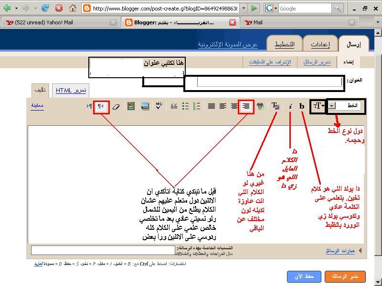This screenshot has height=286, width=382.
Task: Set right-to-left paragraph direction
Action: tap(101, 106)
